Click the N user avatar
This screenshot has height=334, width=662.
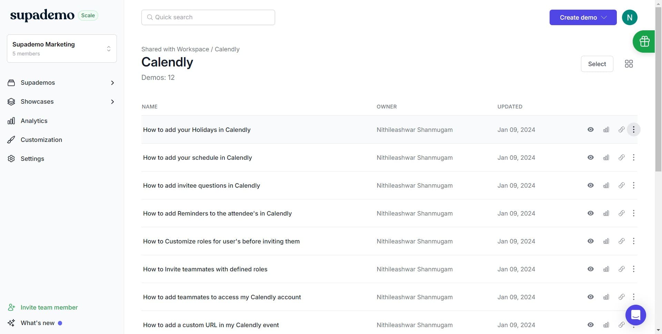click(x=629, y=18)
